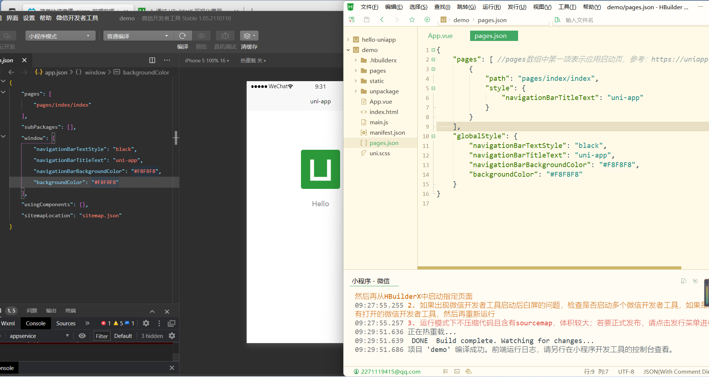Click the green Run icon in HBuilderX toolbar
The height and width of the screenshot is (377, 709).
click(x=427, y=20)
